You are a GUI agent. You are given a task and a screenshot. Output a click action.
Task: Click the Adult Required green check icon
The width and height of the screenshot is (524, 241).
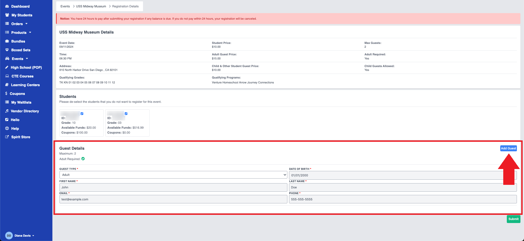pos(83,159)
